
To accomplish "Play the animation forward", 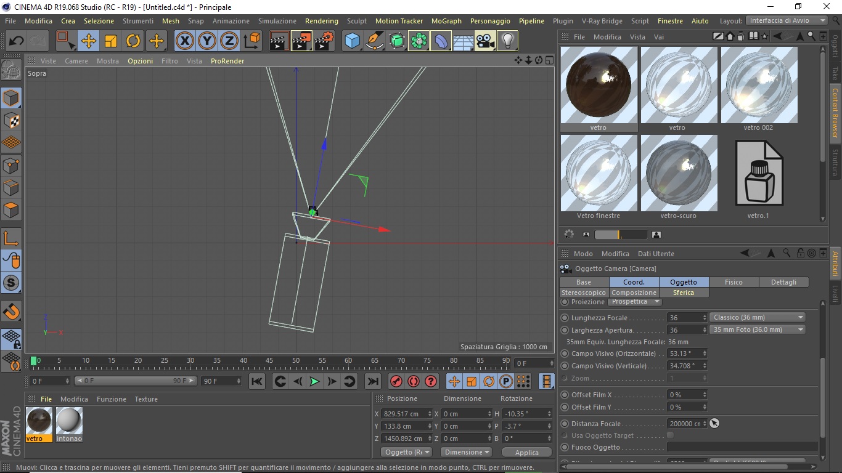I will click(x=314, y=381).
